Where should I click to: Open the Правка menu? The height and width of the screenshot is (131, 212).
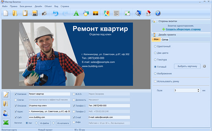click(14, 6)
